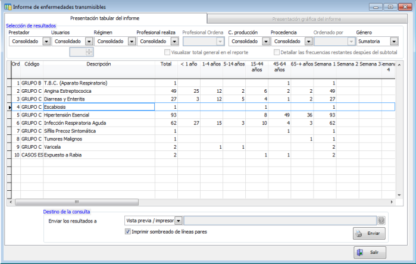Click the Semana 3 column header

pyautogui.click(x=370, y=69)
